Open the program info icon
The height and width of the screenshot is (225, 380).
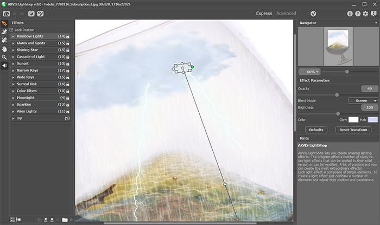(350, 14)
